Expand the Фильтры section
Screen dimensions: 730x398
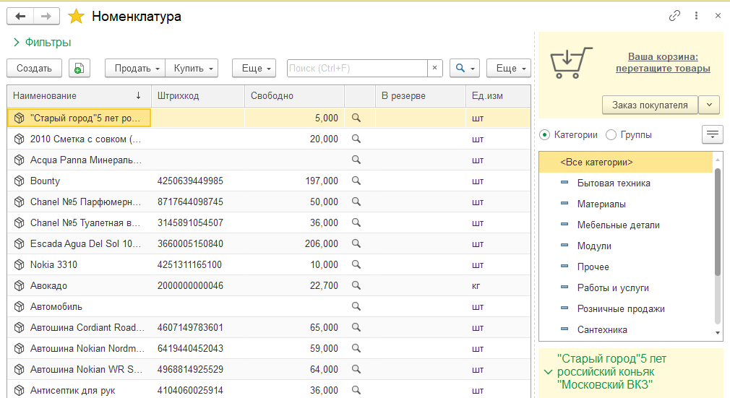pos(42,43)
